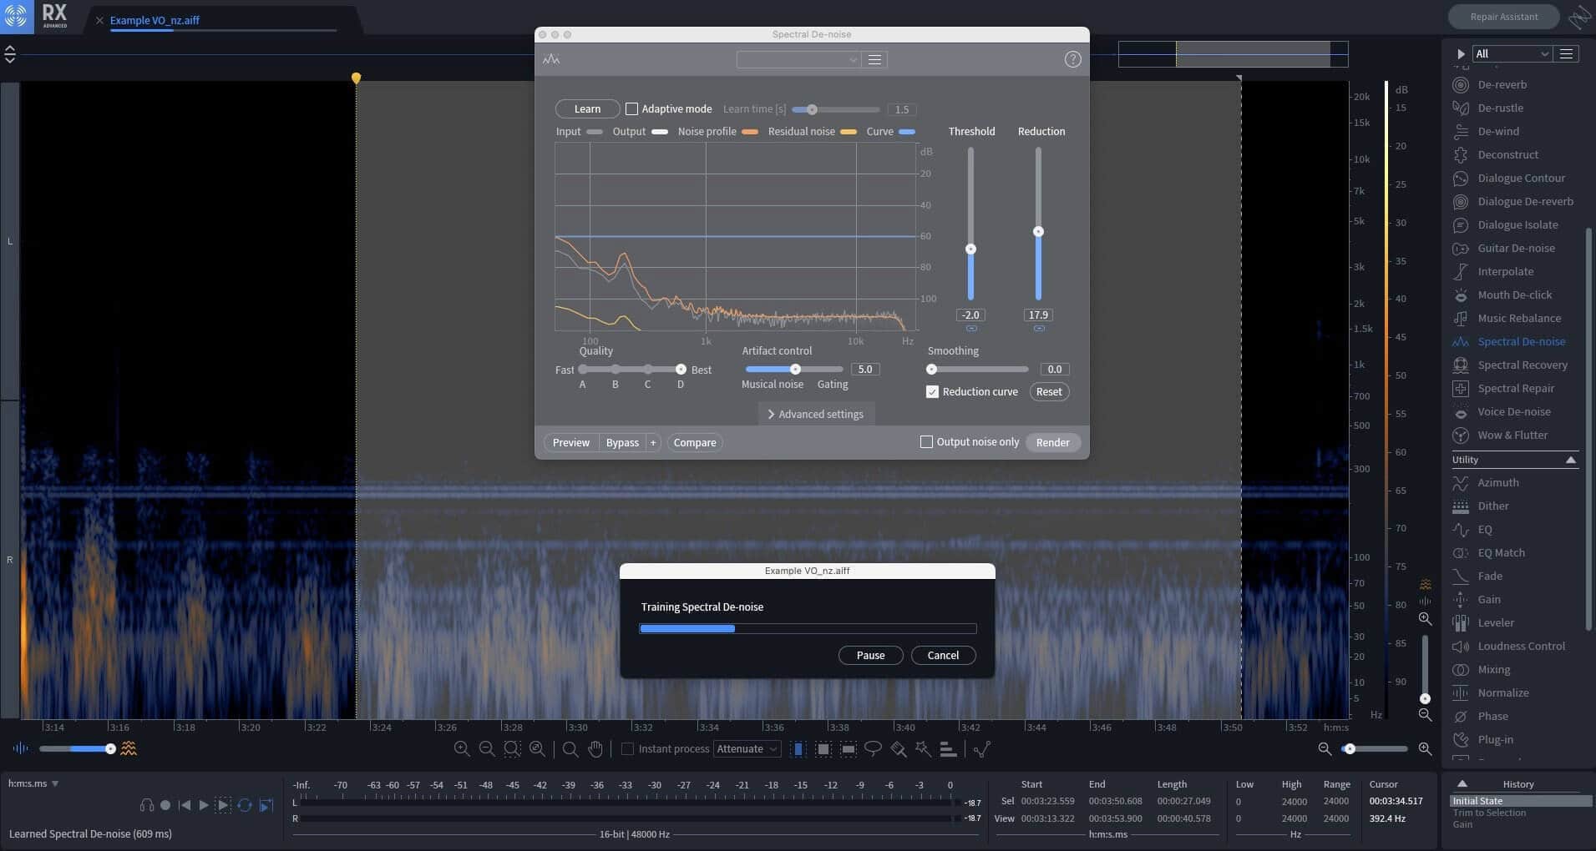Screen dimensions: 1596x851
Task: Adjust the Smoothing slider handle
Action: point(932,370)
